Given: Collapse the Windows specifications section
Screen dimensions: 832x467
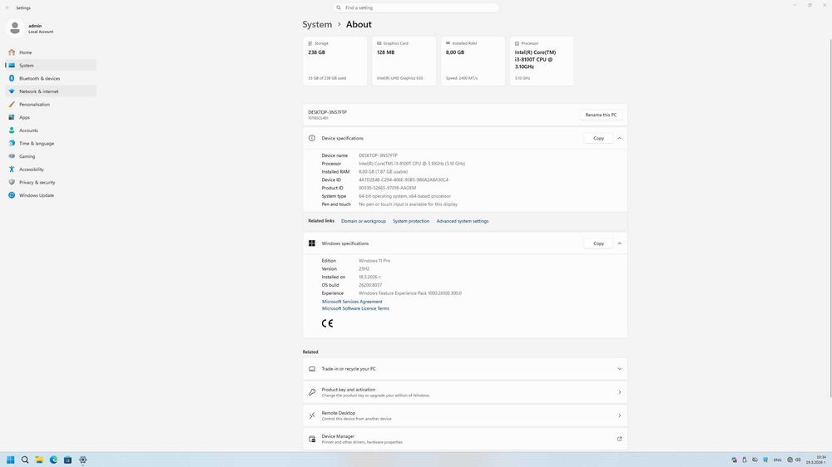Looking at the screenshot, I should pyautogui.click(x=619, y=243).
